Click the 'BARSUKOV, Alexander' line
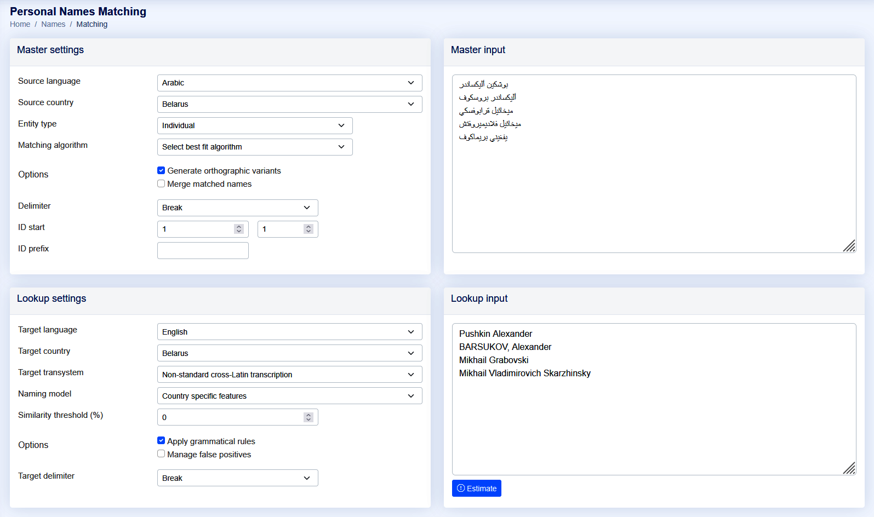The width and height of the screenshot is (874, 517). click(x=505, y=347)
